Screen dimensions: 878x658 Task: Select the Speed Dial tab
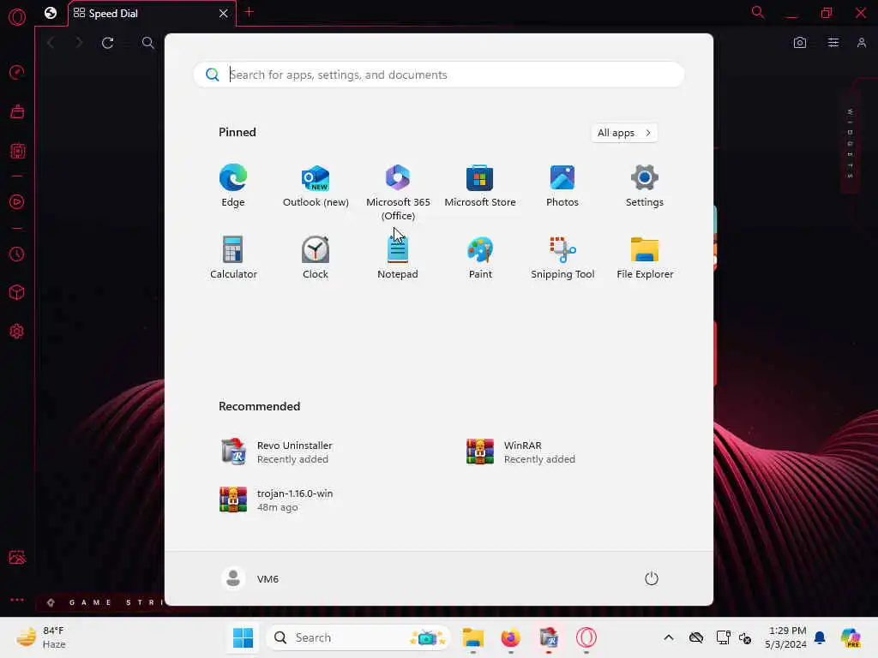click(x=143, y=14)
